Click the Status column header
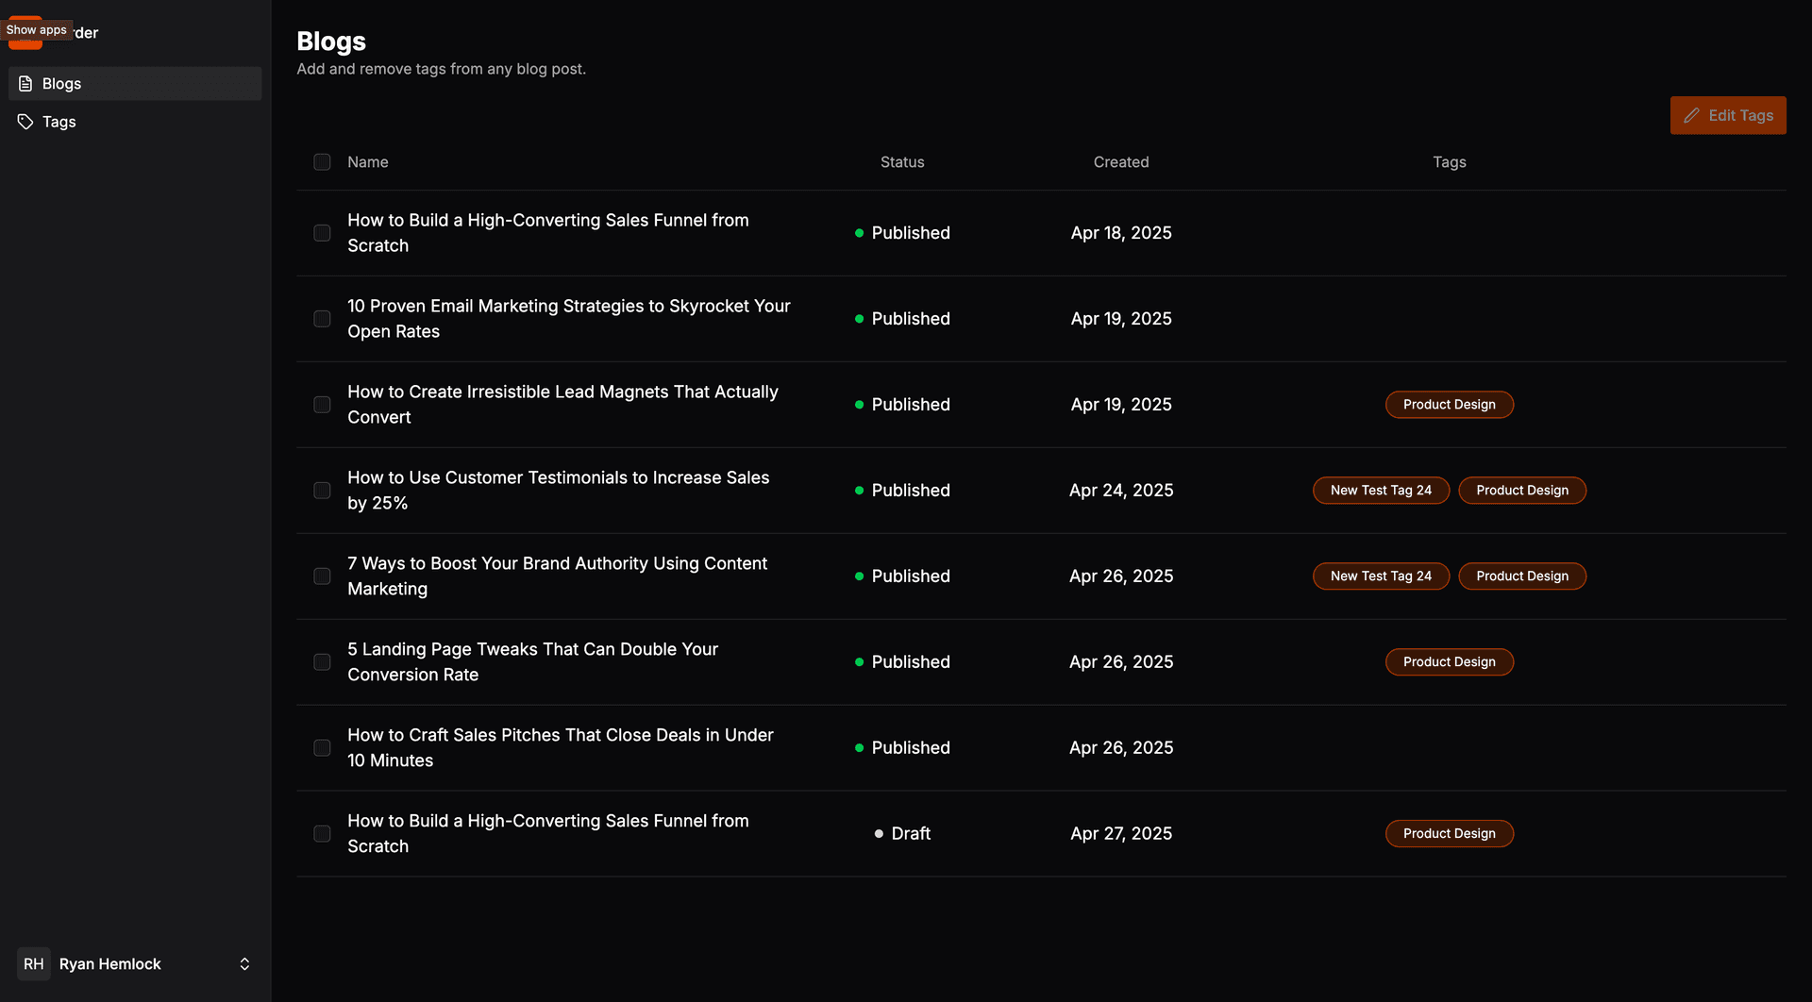 coord(901,162)
